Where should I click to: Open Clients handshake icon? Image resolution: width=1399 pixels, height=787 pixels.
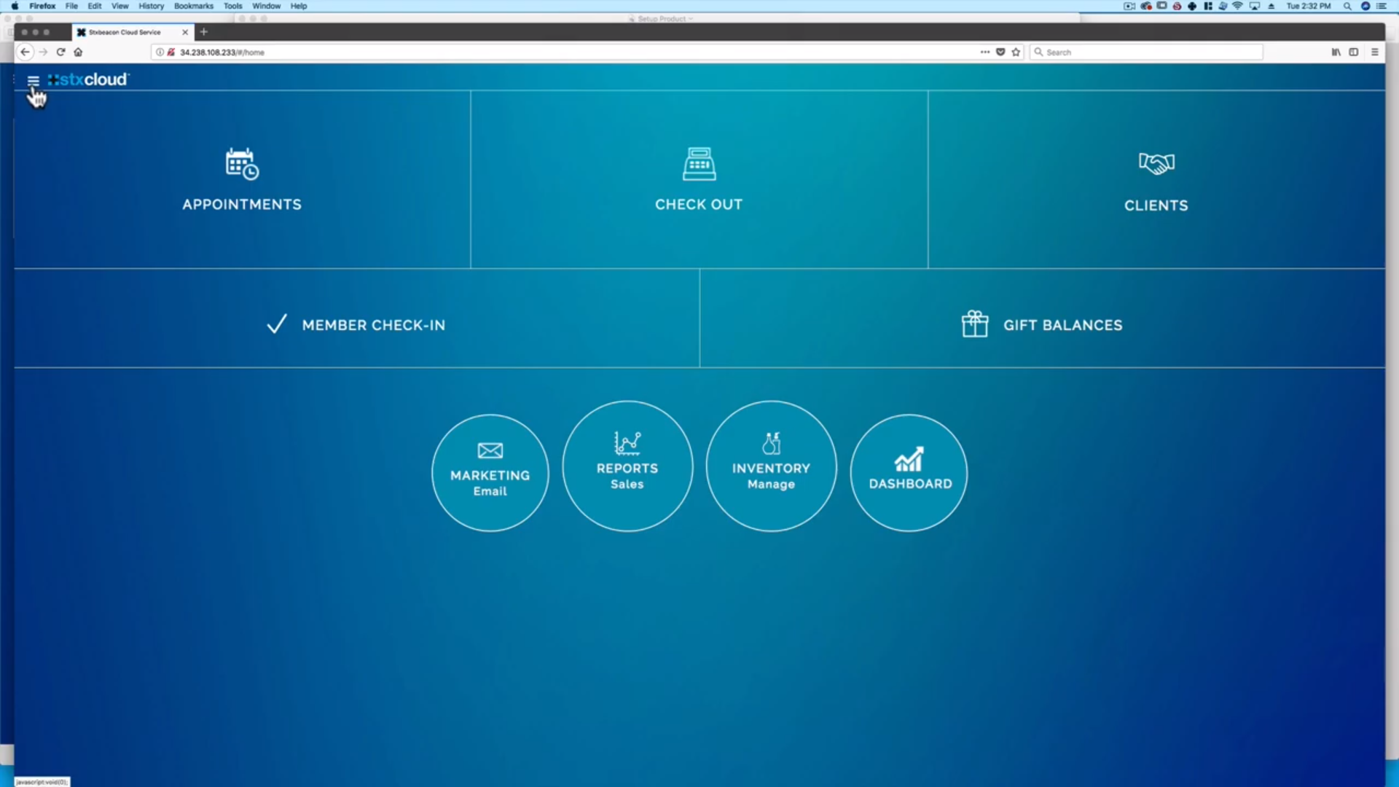click(x=1156, y=163)
